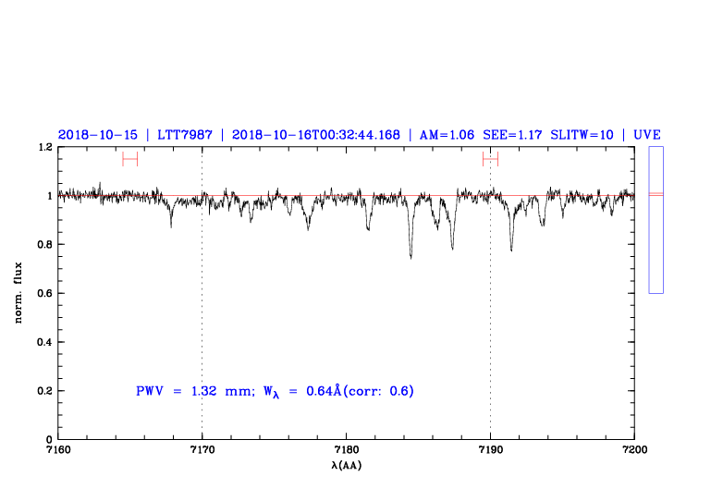Click the red line inside the blue bar

[656, 194]
